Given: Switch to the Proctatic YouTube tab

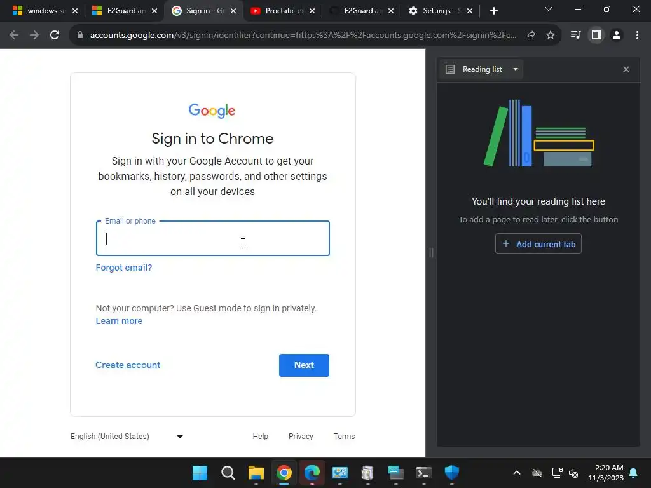Looking at the screenshot, I should (282, 11).
